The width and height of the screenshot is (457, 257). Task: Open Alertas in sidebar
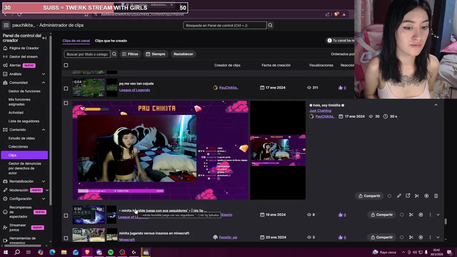coord(15,65)
